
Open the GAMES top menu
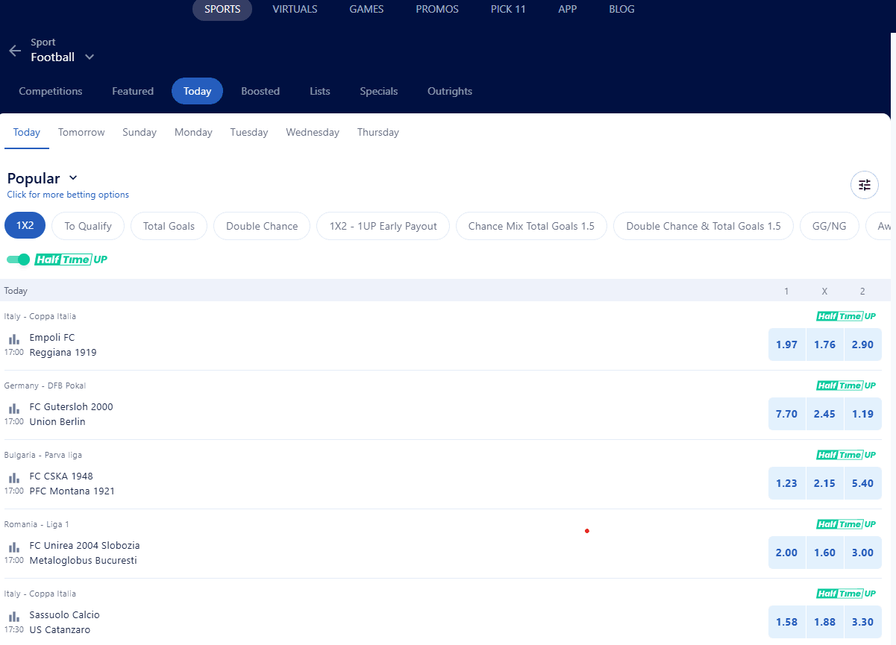366,10
